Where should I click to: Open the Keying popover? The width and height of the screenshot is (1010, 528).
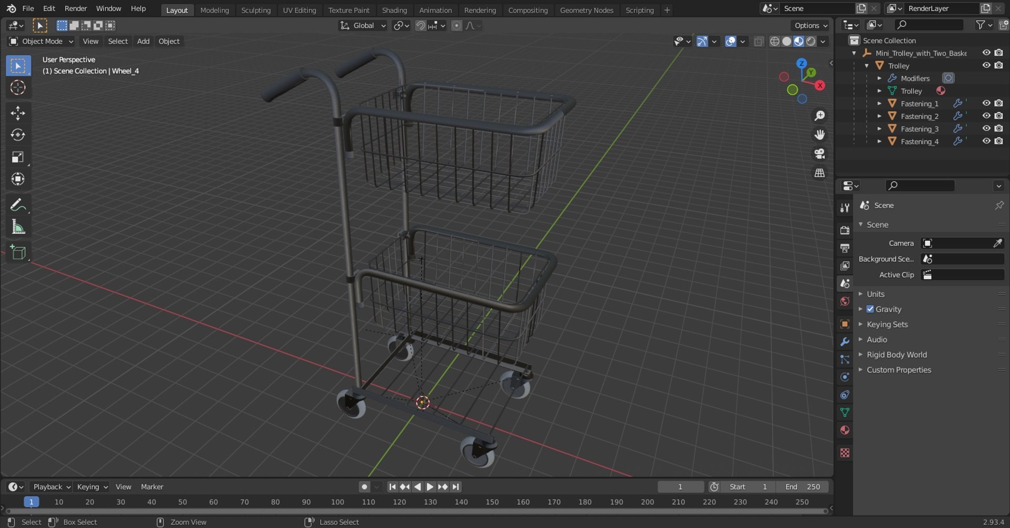coord(92,487)
